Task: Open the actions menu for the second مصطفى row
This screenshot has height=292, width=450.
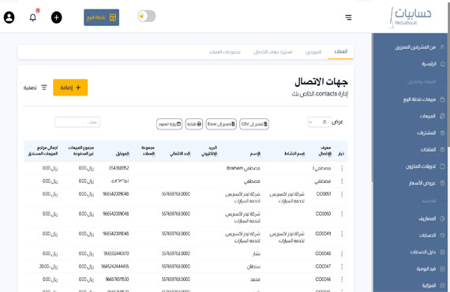Action: [x=342, y=182]
